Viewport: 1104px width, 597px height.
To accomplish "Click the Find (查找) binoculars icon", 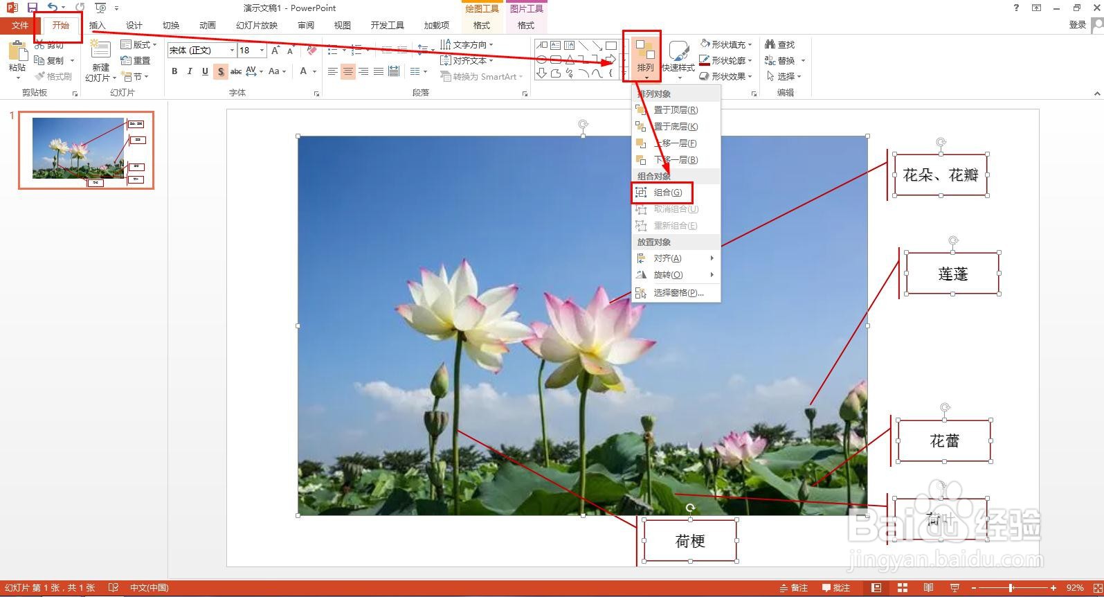I will click(770, 44).
